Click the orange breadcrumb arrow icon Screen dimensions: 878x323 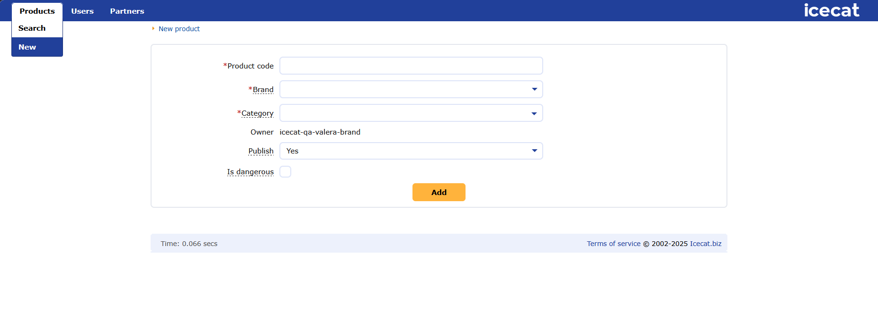point(153,29)
